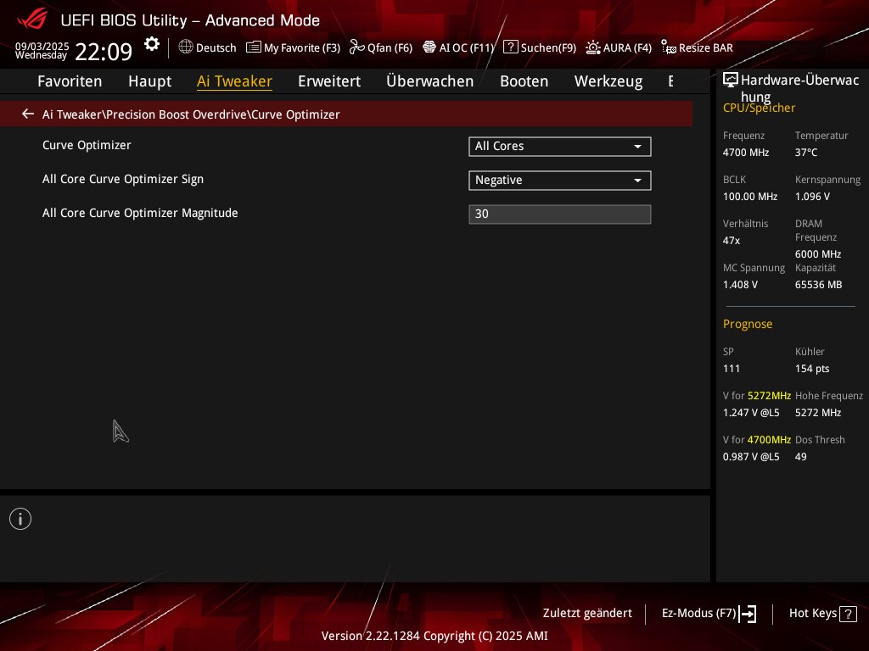Click the Version 2.22.1284 copyright text
Image resolution: width=869 pixels, height=651 pixels.
[434, 636]
